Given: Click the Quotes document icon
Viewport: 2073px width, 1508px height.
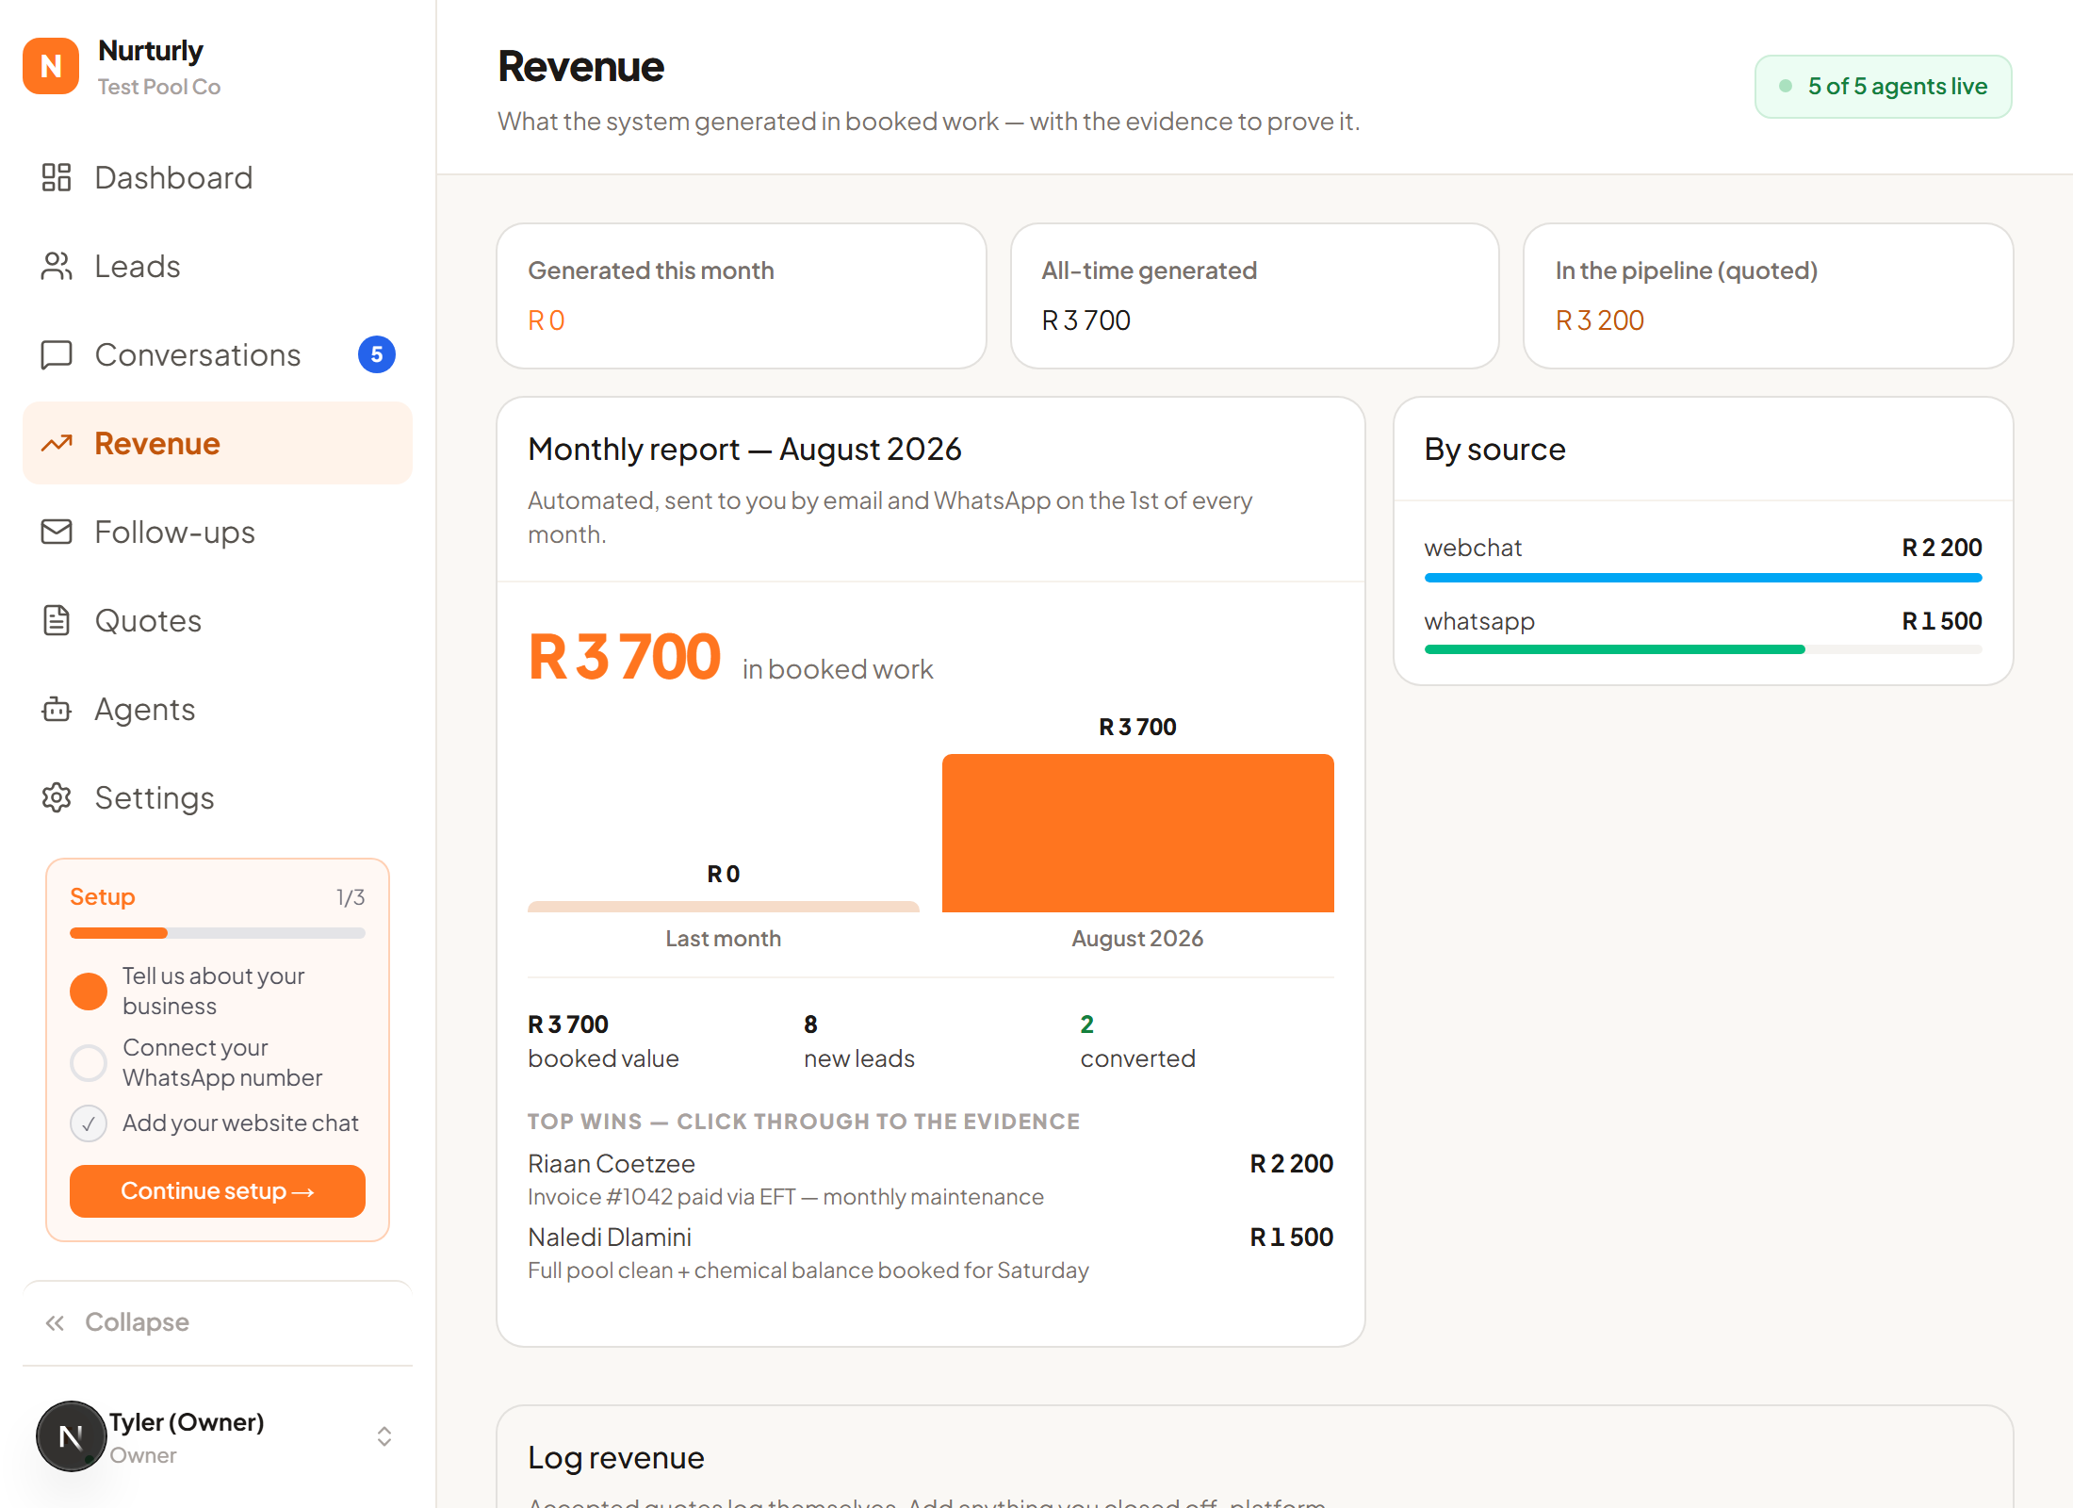Looking at the screenshot, I should 57,620.
